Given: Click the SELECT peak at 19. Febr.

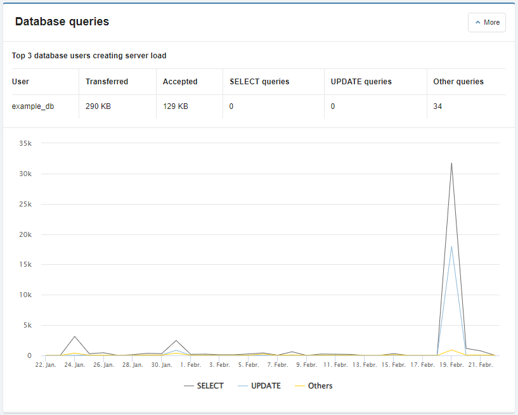Looking at the screenshot, I should (x=451, y=163).
